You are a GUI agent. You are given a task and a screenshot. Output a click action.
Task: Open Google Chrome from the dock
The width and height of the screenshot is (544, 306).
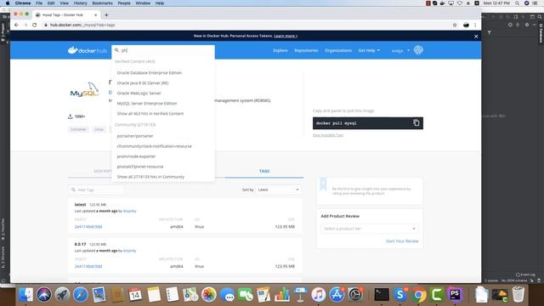click(418, 295)
